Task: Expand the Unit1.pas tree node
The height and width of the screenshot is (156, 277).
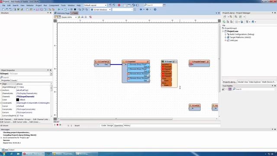Action: (225, 40)
